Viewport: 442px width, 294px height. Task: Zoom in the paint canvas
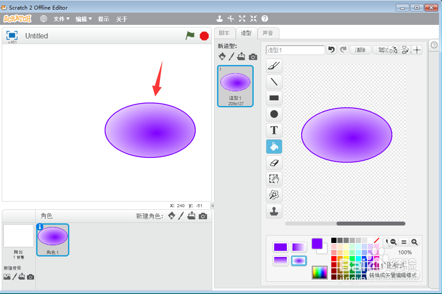(x=415, y=242)
